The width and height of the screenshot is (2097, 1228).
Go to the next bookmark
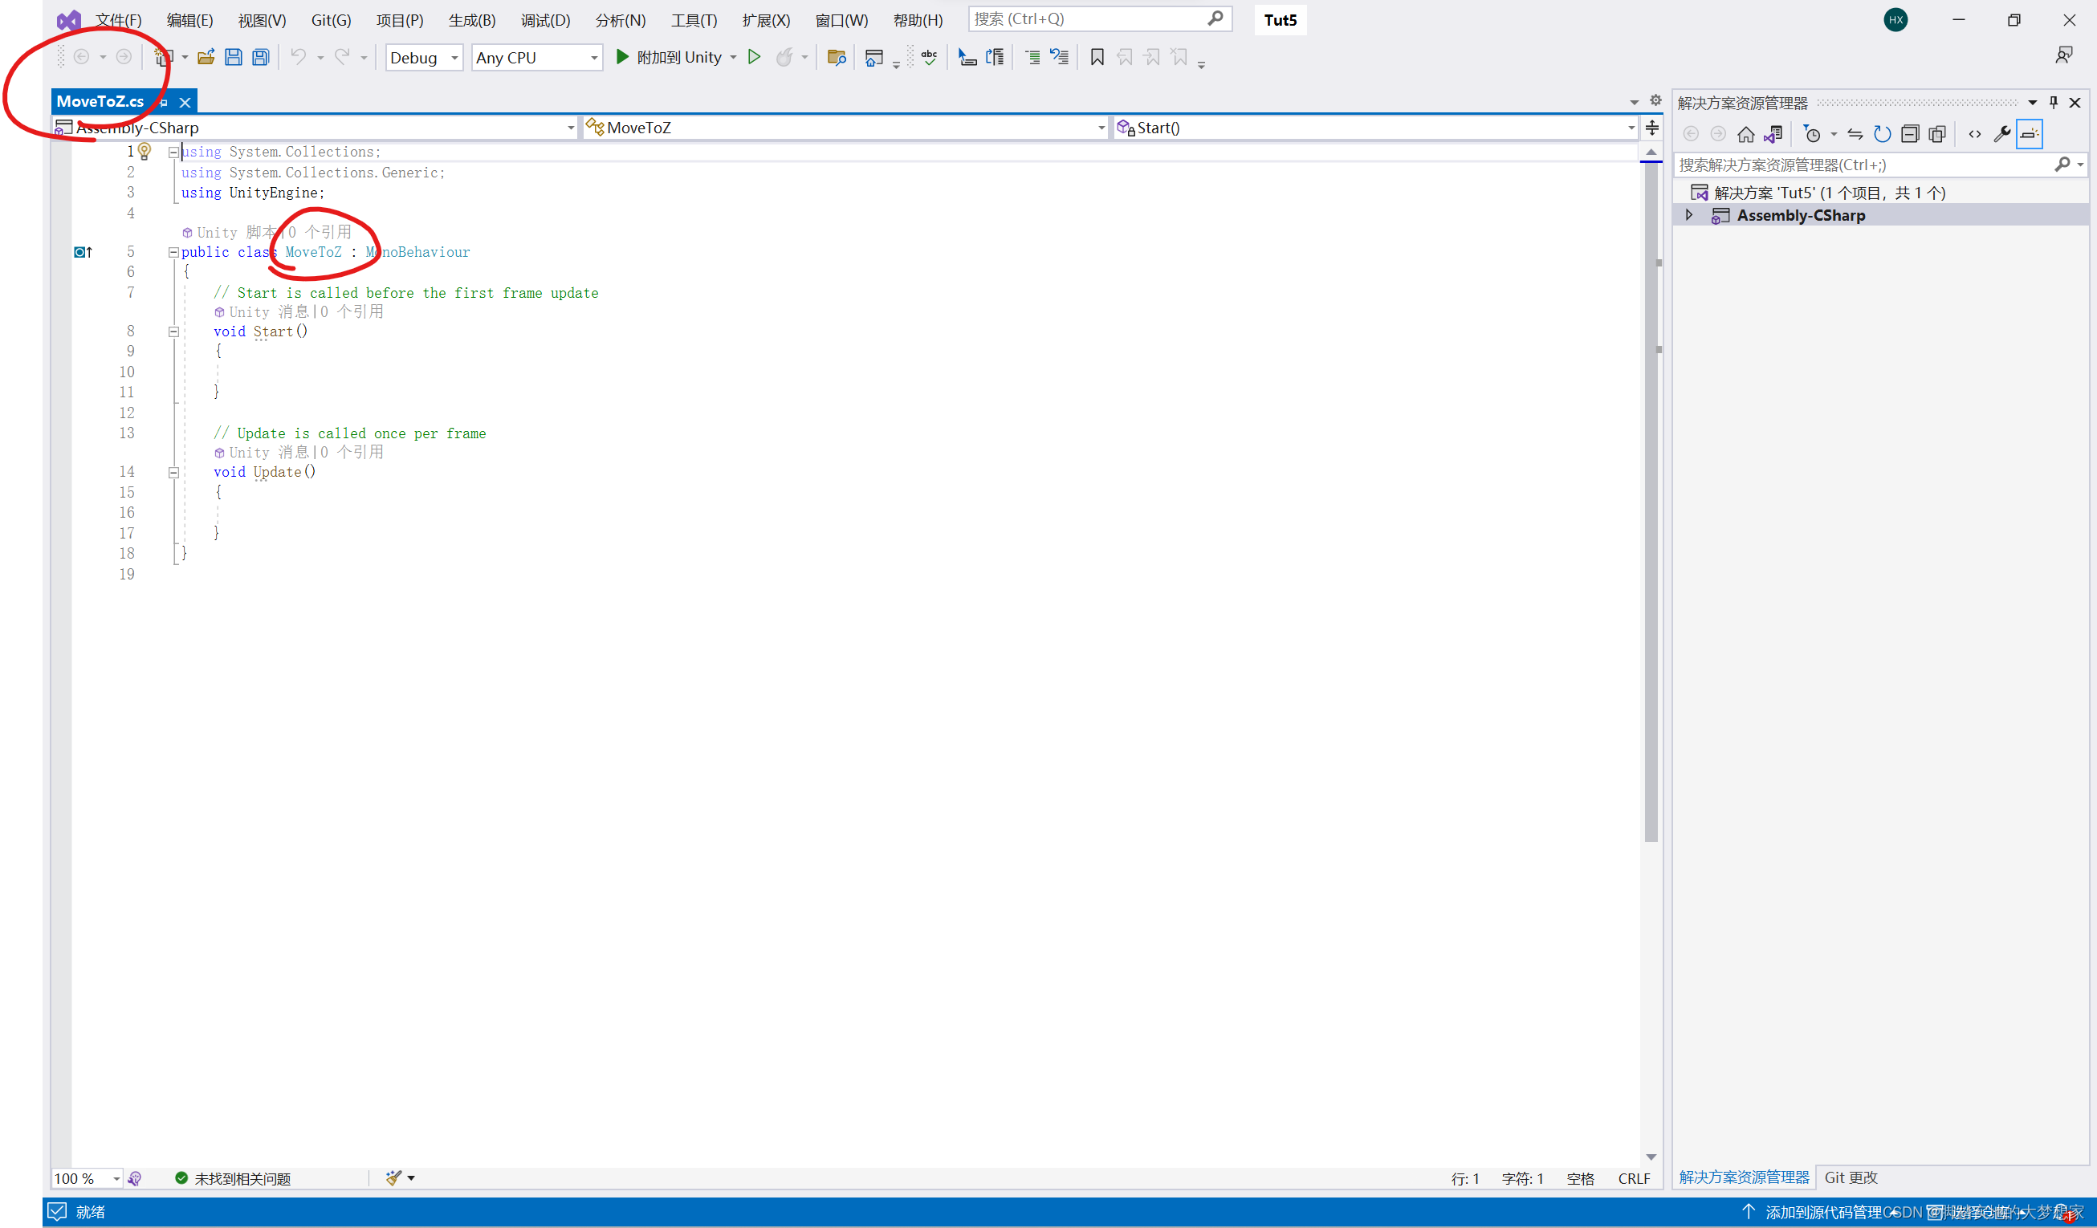1153,58
